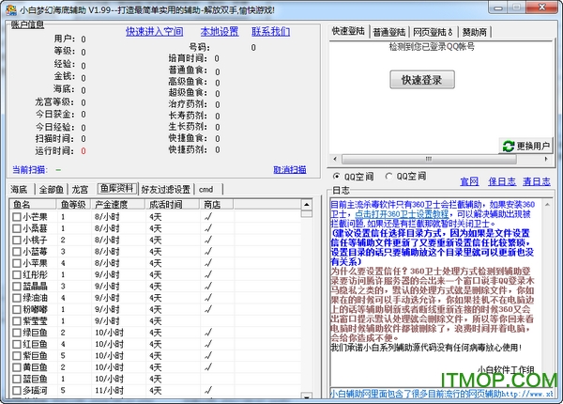Select the second QQ空间 radio button
Viewport: 563px width, 404px height.
coord(388,176)
